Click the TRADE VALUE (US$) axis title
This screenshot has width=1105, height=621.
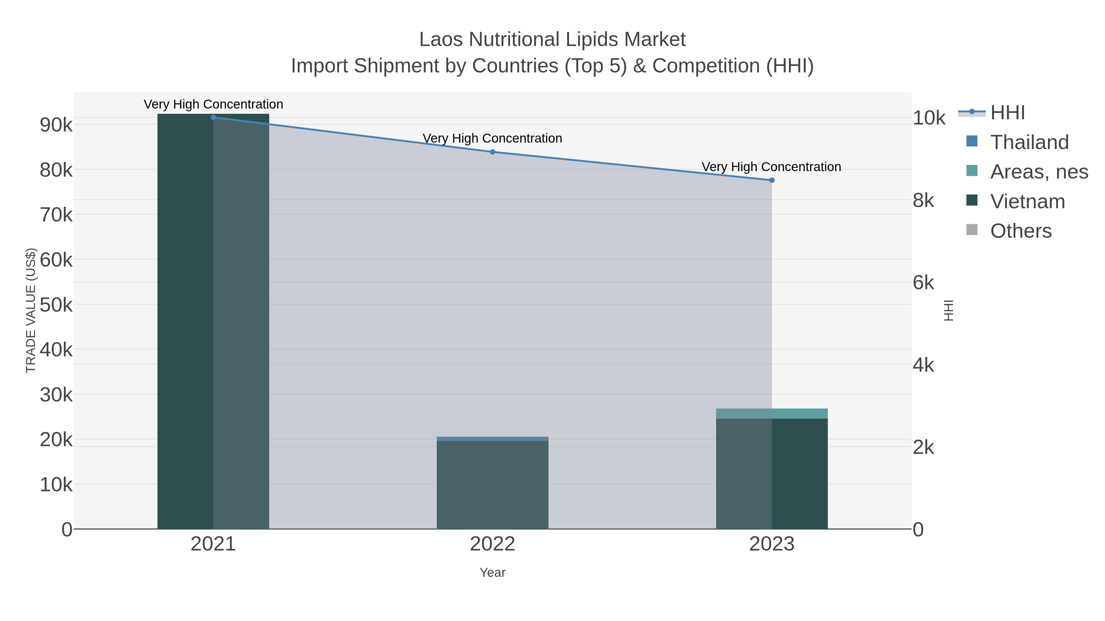tap(31, 310)
